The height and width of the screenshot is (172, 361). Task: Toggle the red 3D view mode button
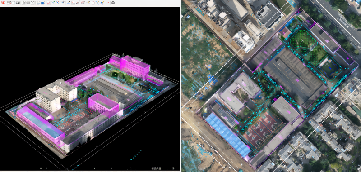point(3,3)
